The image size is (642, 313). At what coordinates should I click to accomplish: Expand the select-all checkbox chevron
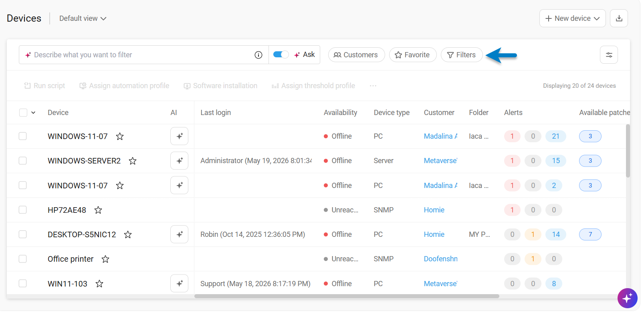33,113
